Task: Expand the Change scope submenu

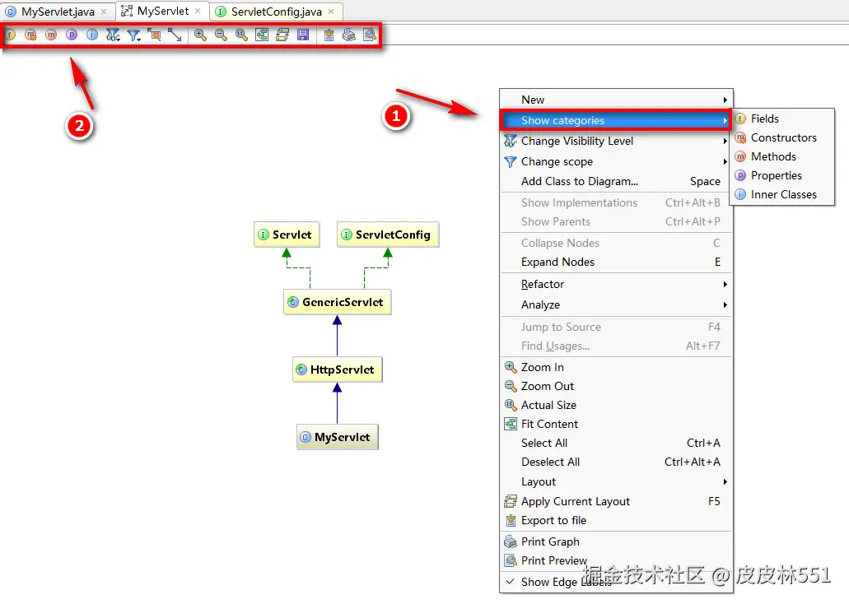Action: coord(616,161)
